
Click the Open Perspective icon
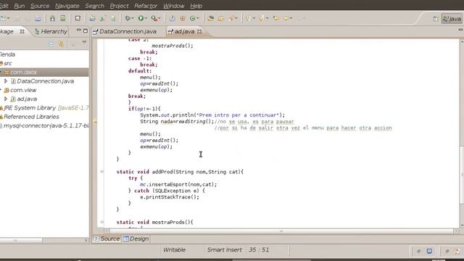click(436, 19)
